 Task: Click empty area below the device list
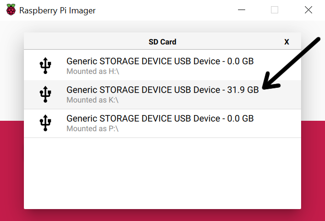coord(162,173)
